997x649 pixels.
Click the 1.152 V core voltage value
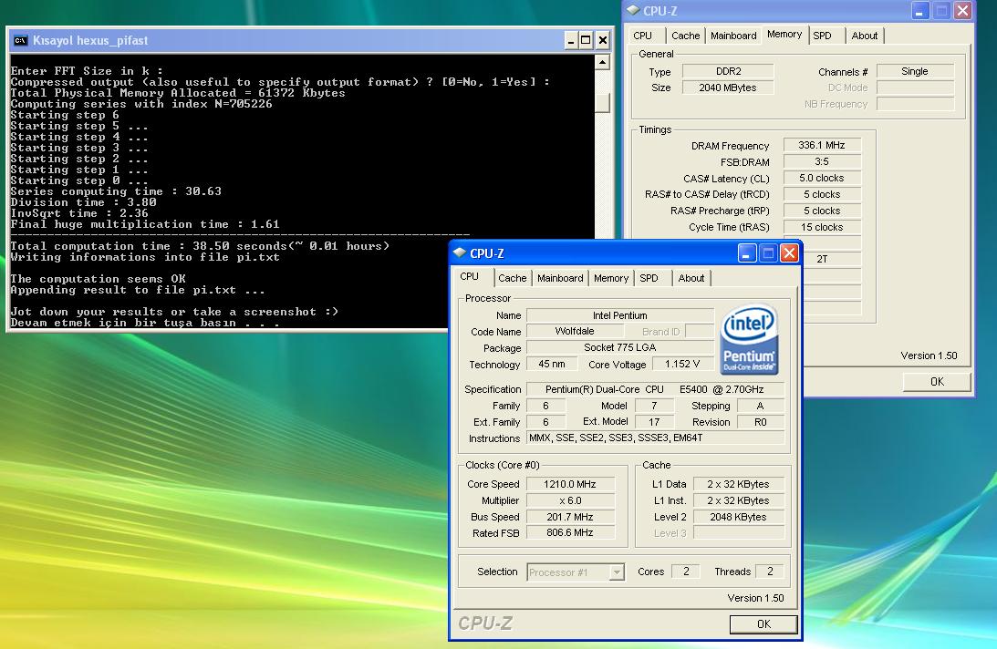coord(682,364)
